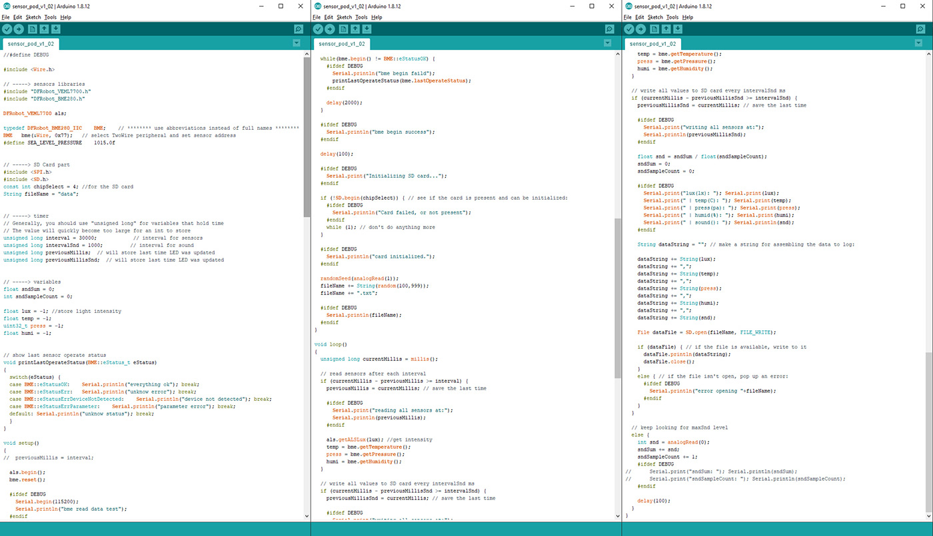Open Serial Monitor in the left window

pos(299,29)
